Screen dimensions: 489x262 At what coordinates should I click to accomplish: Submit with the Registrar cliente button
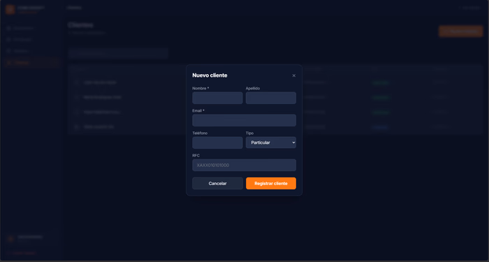click(271, 183)
